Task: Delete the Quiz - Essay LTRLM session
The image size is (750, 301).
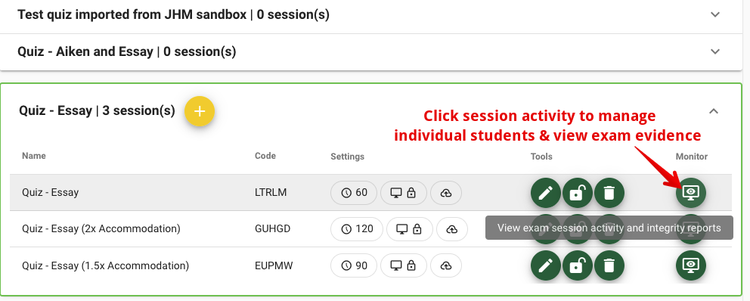Action: (x=609, y=193)
